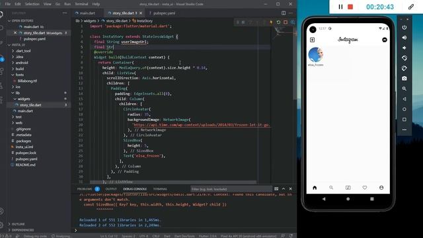Switch to main.dart editor tab

click(87, 13)
